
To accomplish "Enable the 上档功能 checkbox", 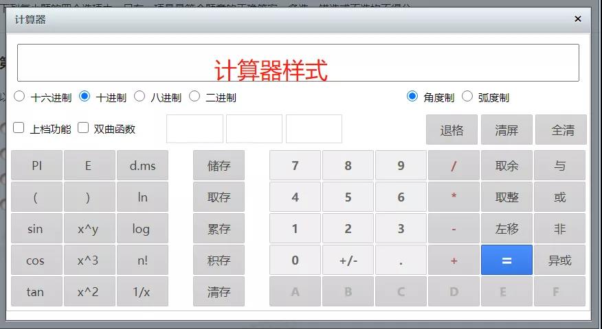I will pyautogui.click(x=19, y=127).
